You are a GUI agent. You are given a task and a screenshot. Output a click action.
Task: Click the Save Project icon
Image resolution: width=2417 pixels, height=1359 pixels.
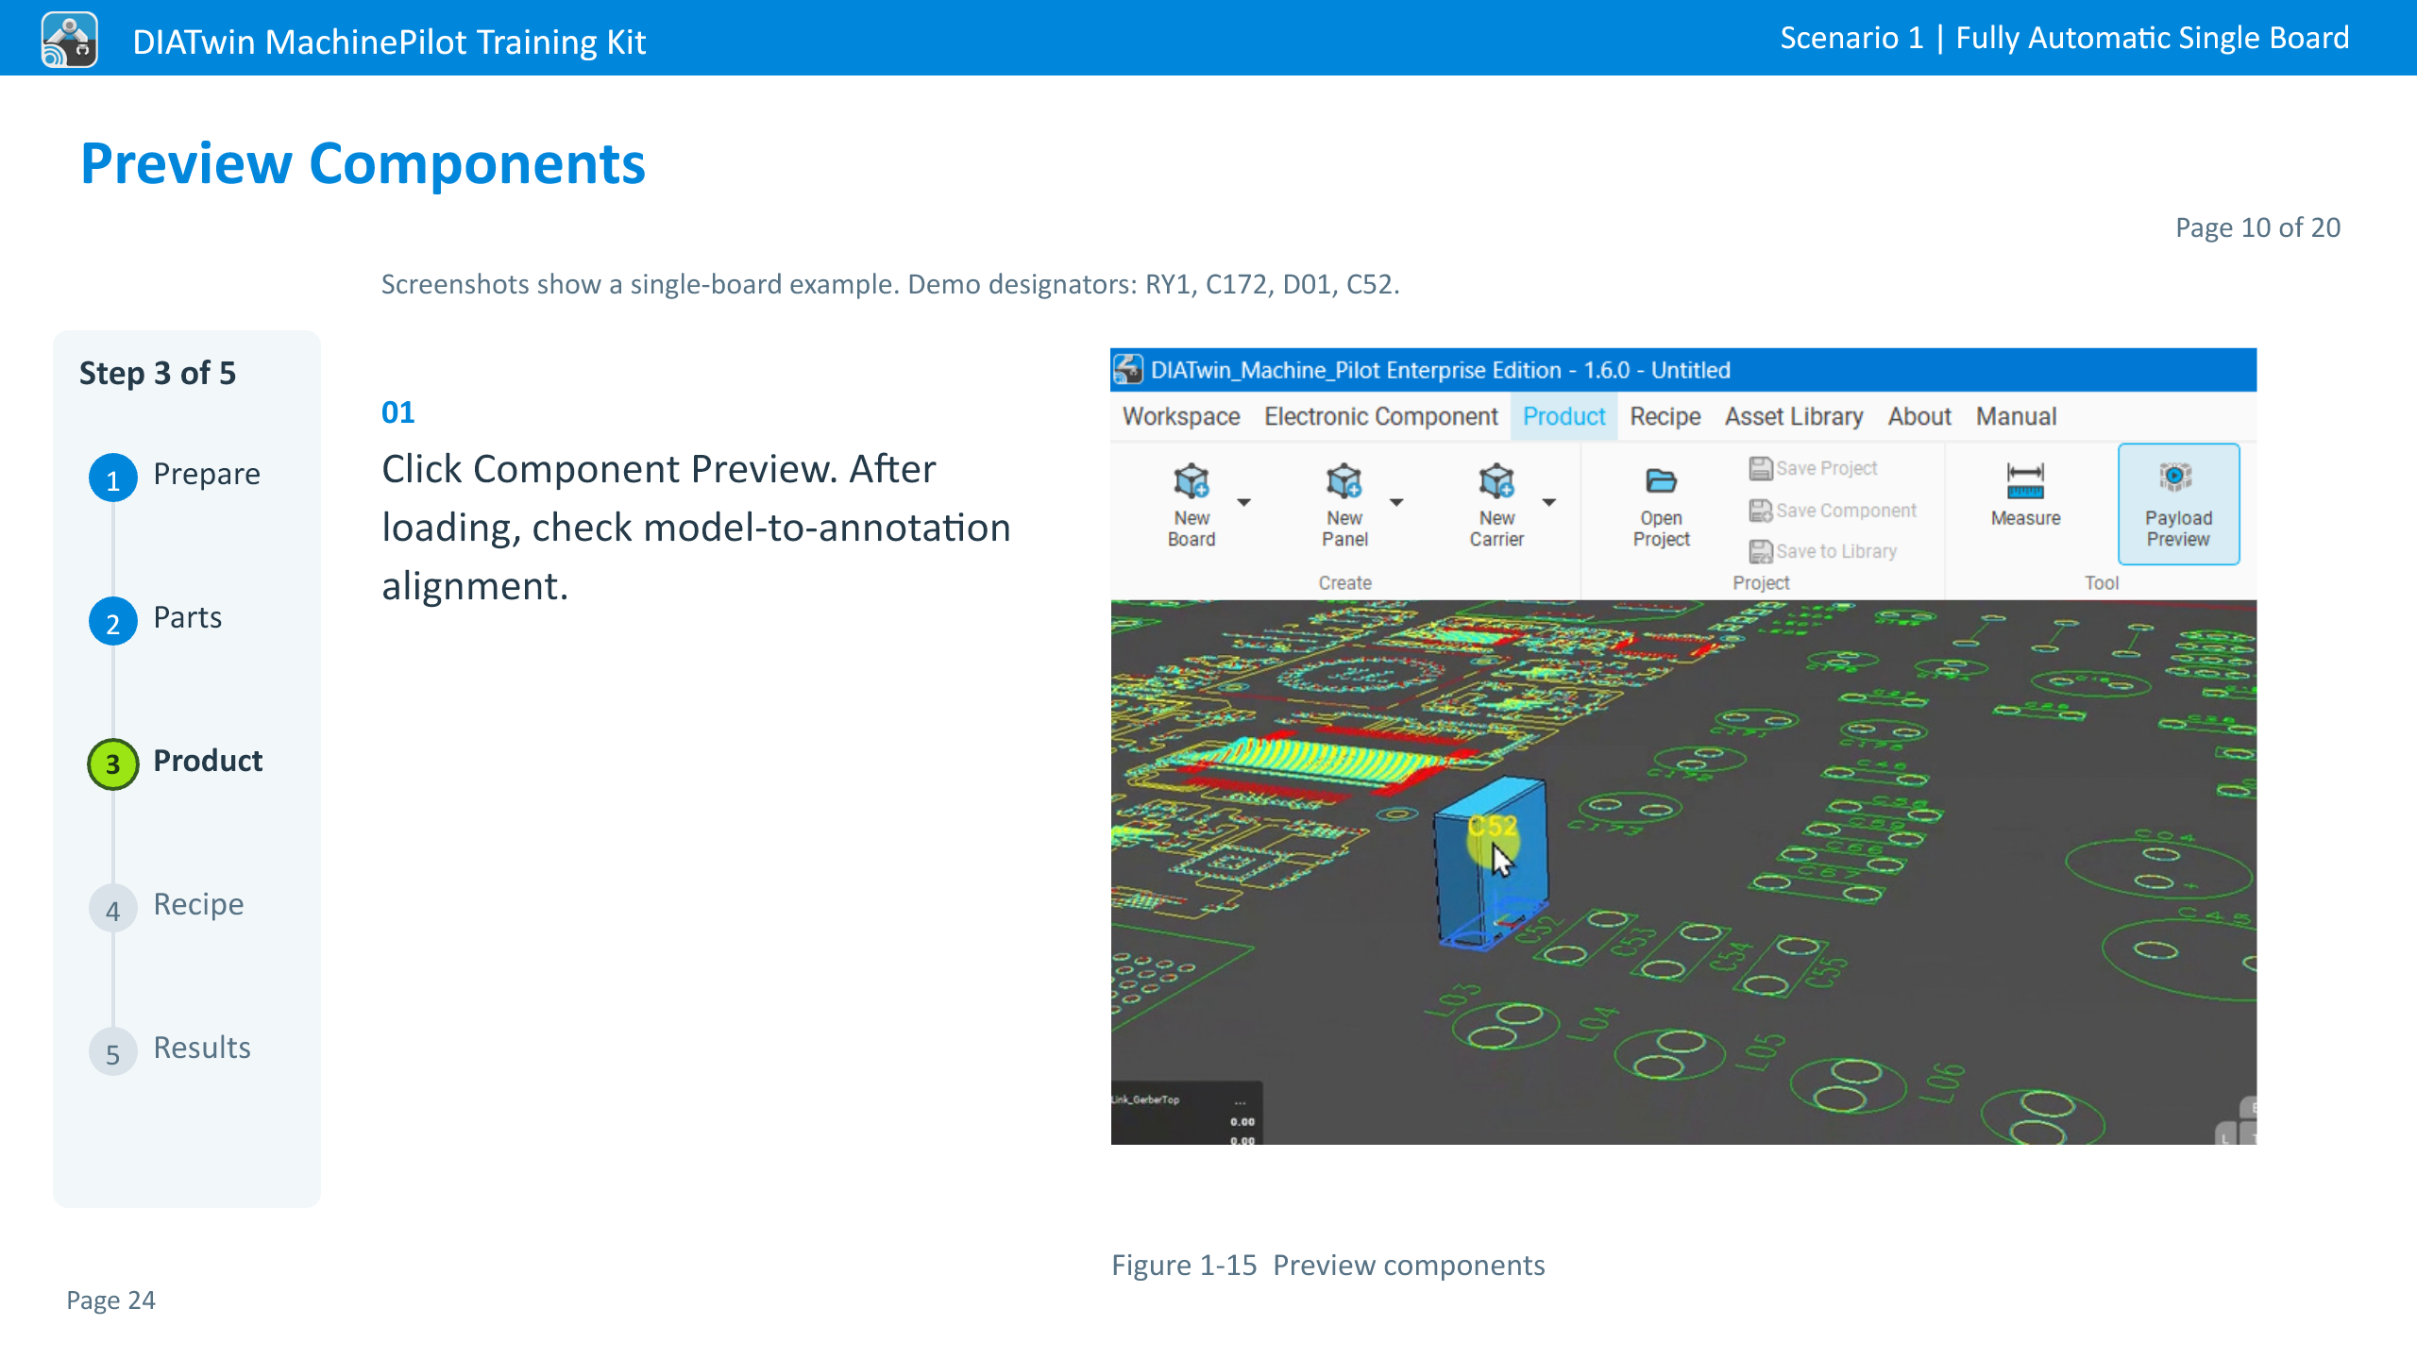tap(1761, 468)
